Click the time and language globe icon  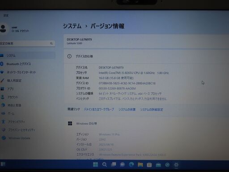click(x=3, y=105)
